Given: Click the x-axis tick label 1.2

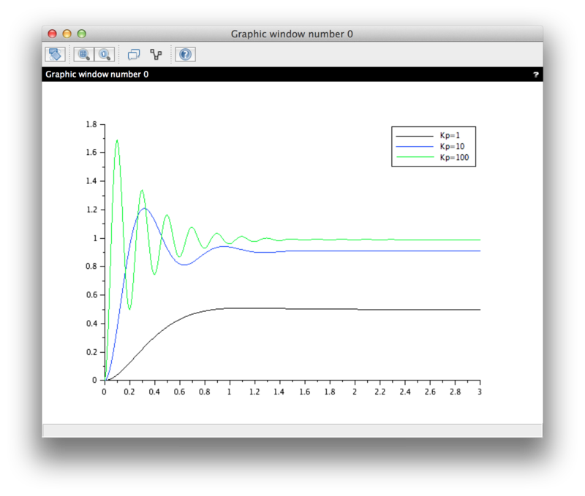Looking at the screenshot, I should [x=254, y=392].
